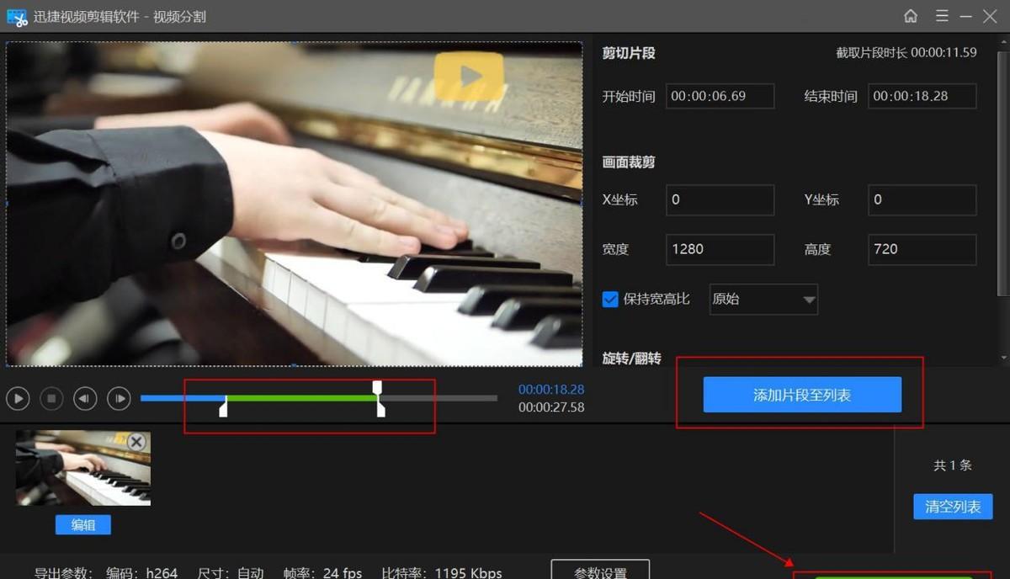
Task: Click the total duration 00:00:27.58 label
Action: point(551,407)
